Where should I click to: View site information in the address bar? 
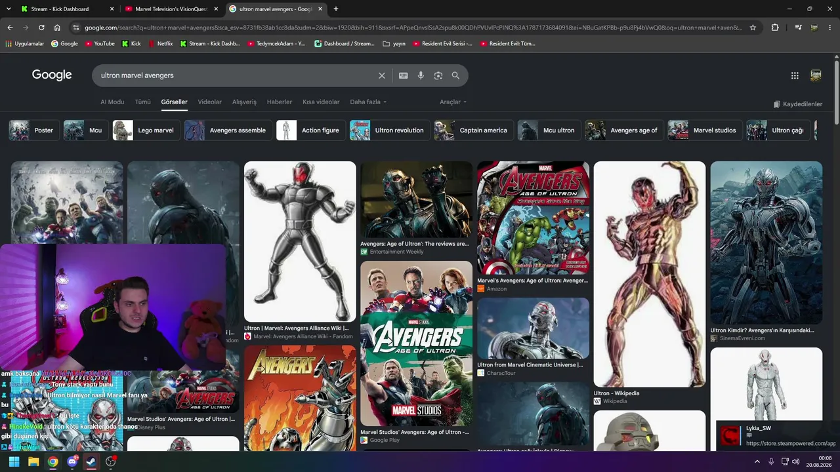[x=76, y=28]
